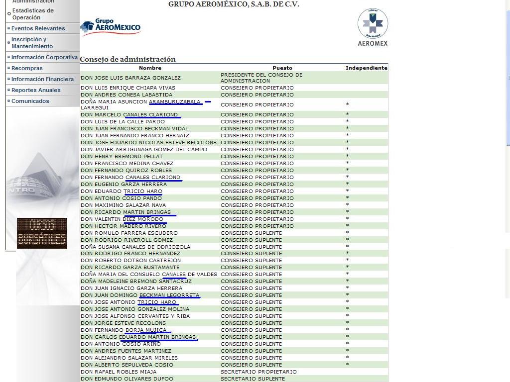This screenshot has height=382, width=510.
Task: Click the Independiente column header
Action: 366,68
